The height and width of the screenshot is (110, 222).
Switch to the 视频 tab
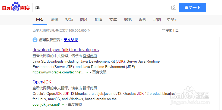[x=69, y=20]
